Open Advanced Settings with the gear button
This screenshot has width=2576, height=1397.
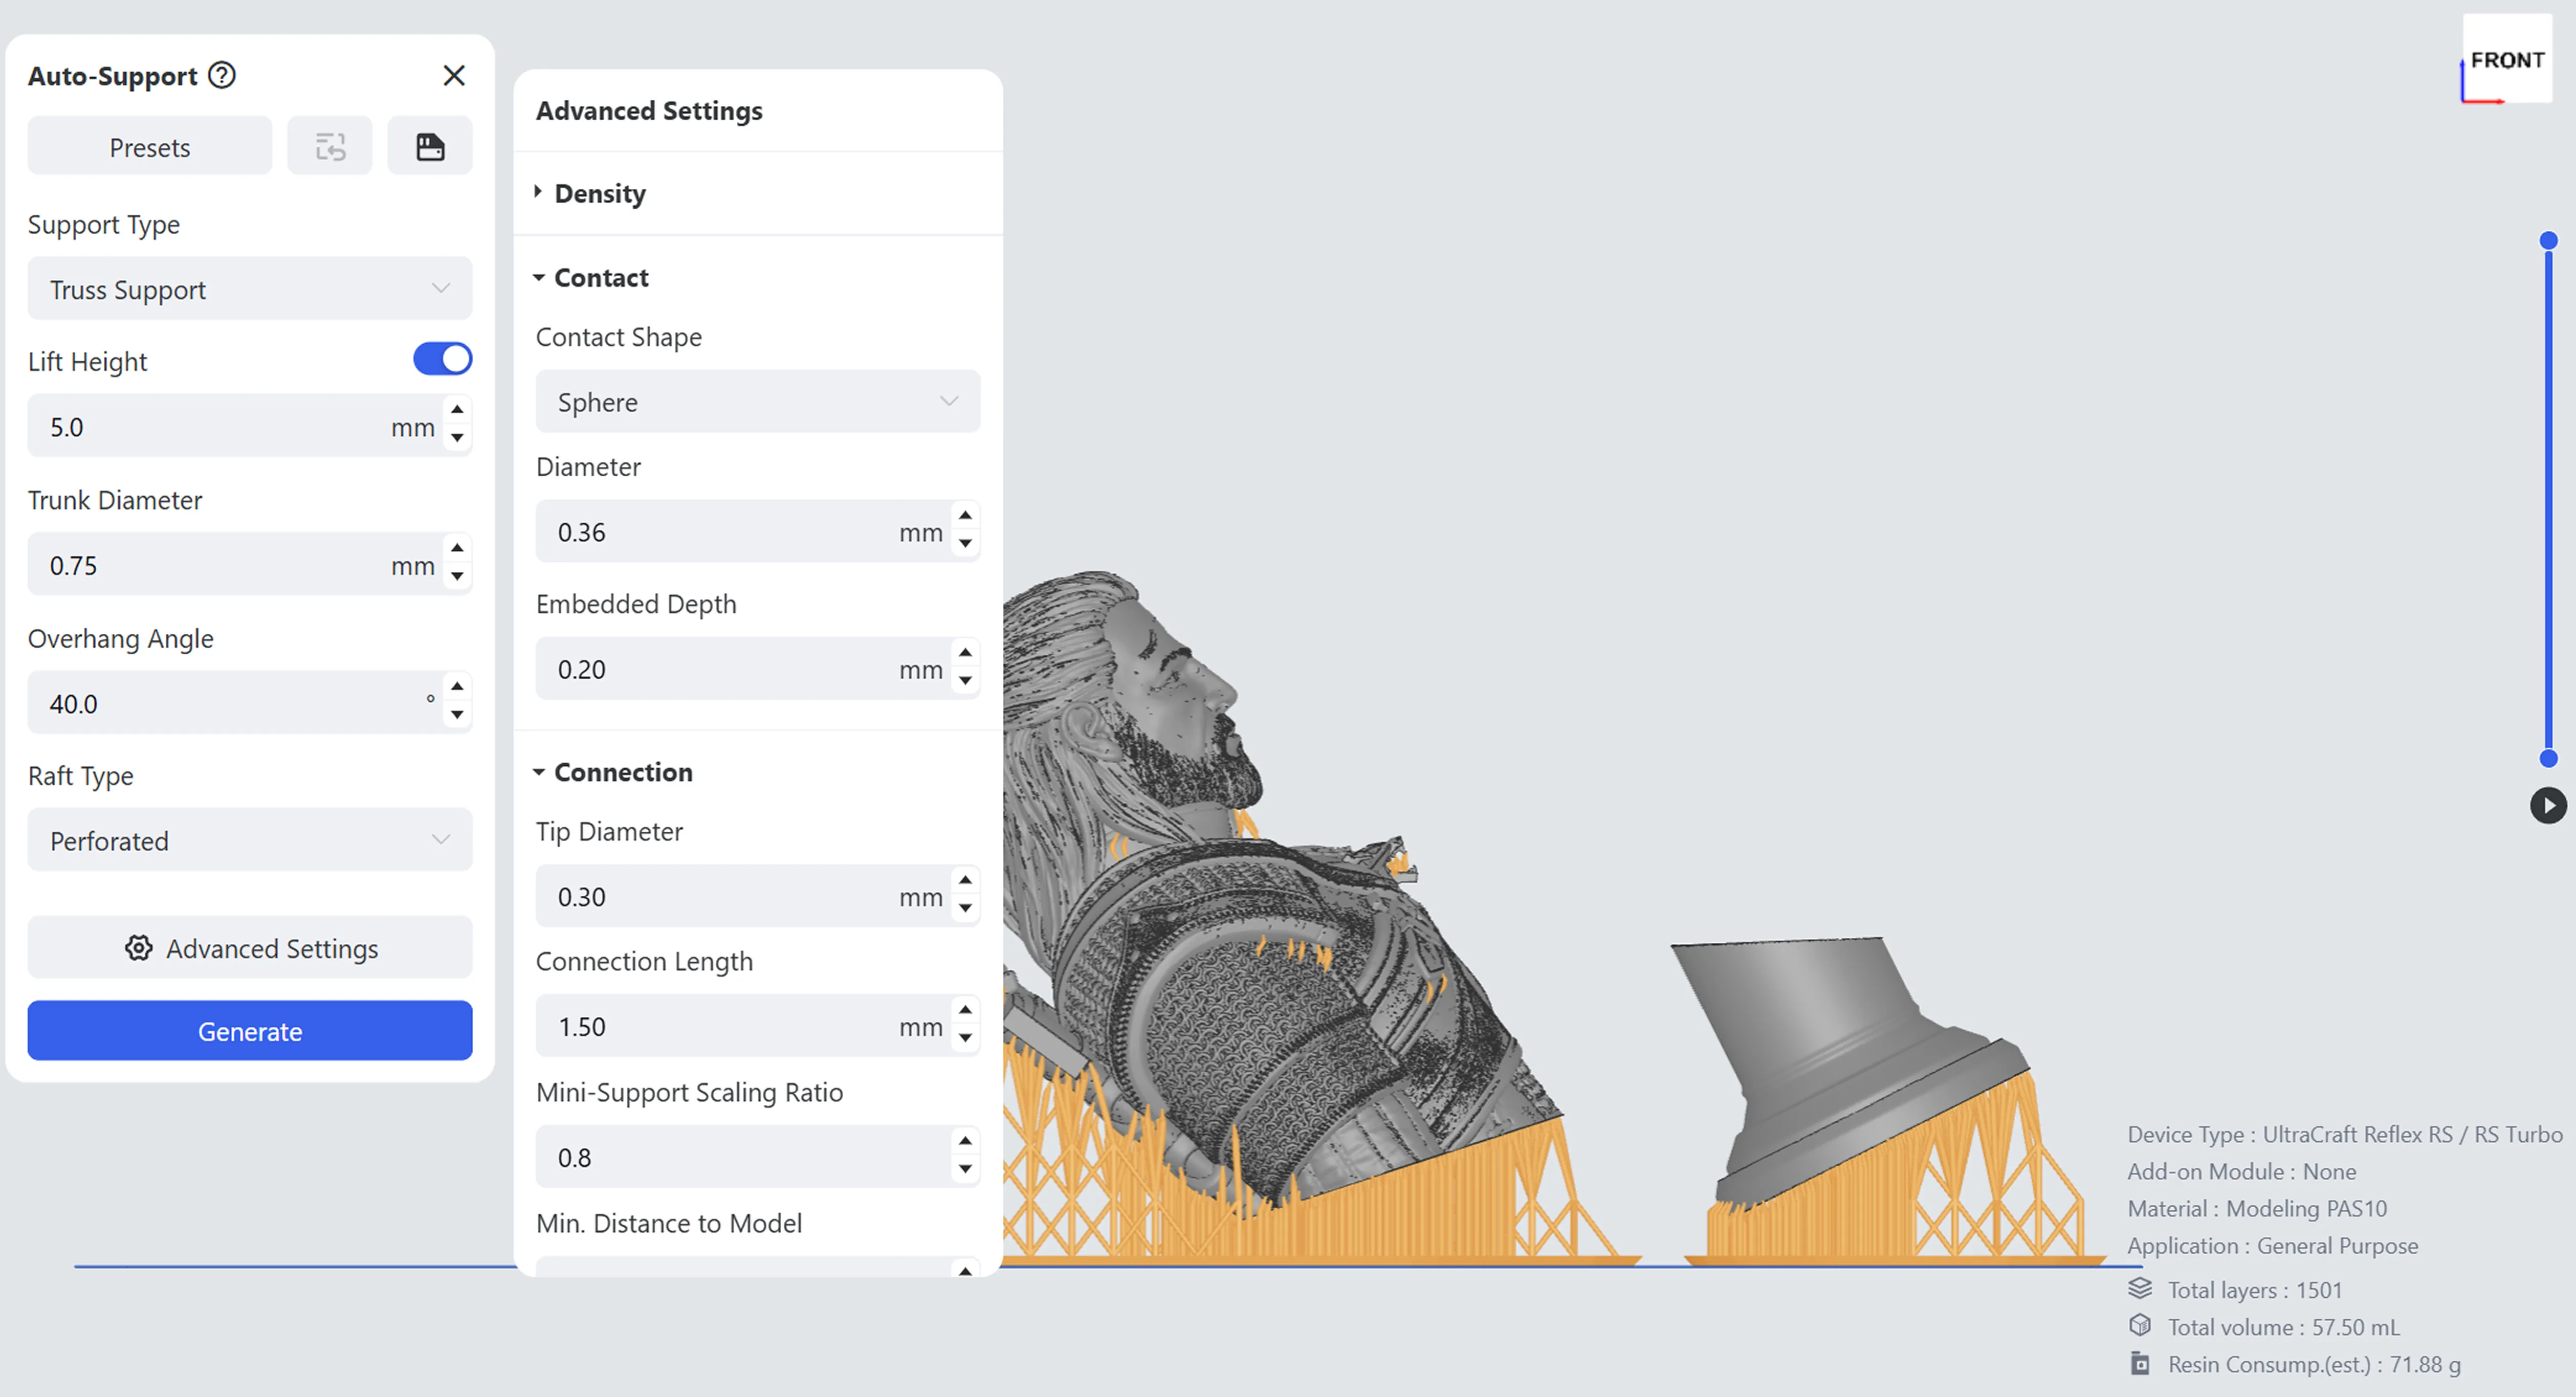250,948
